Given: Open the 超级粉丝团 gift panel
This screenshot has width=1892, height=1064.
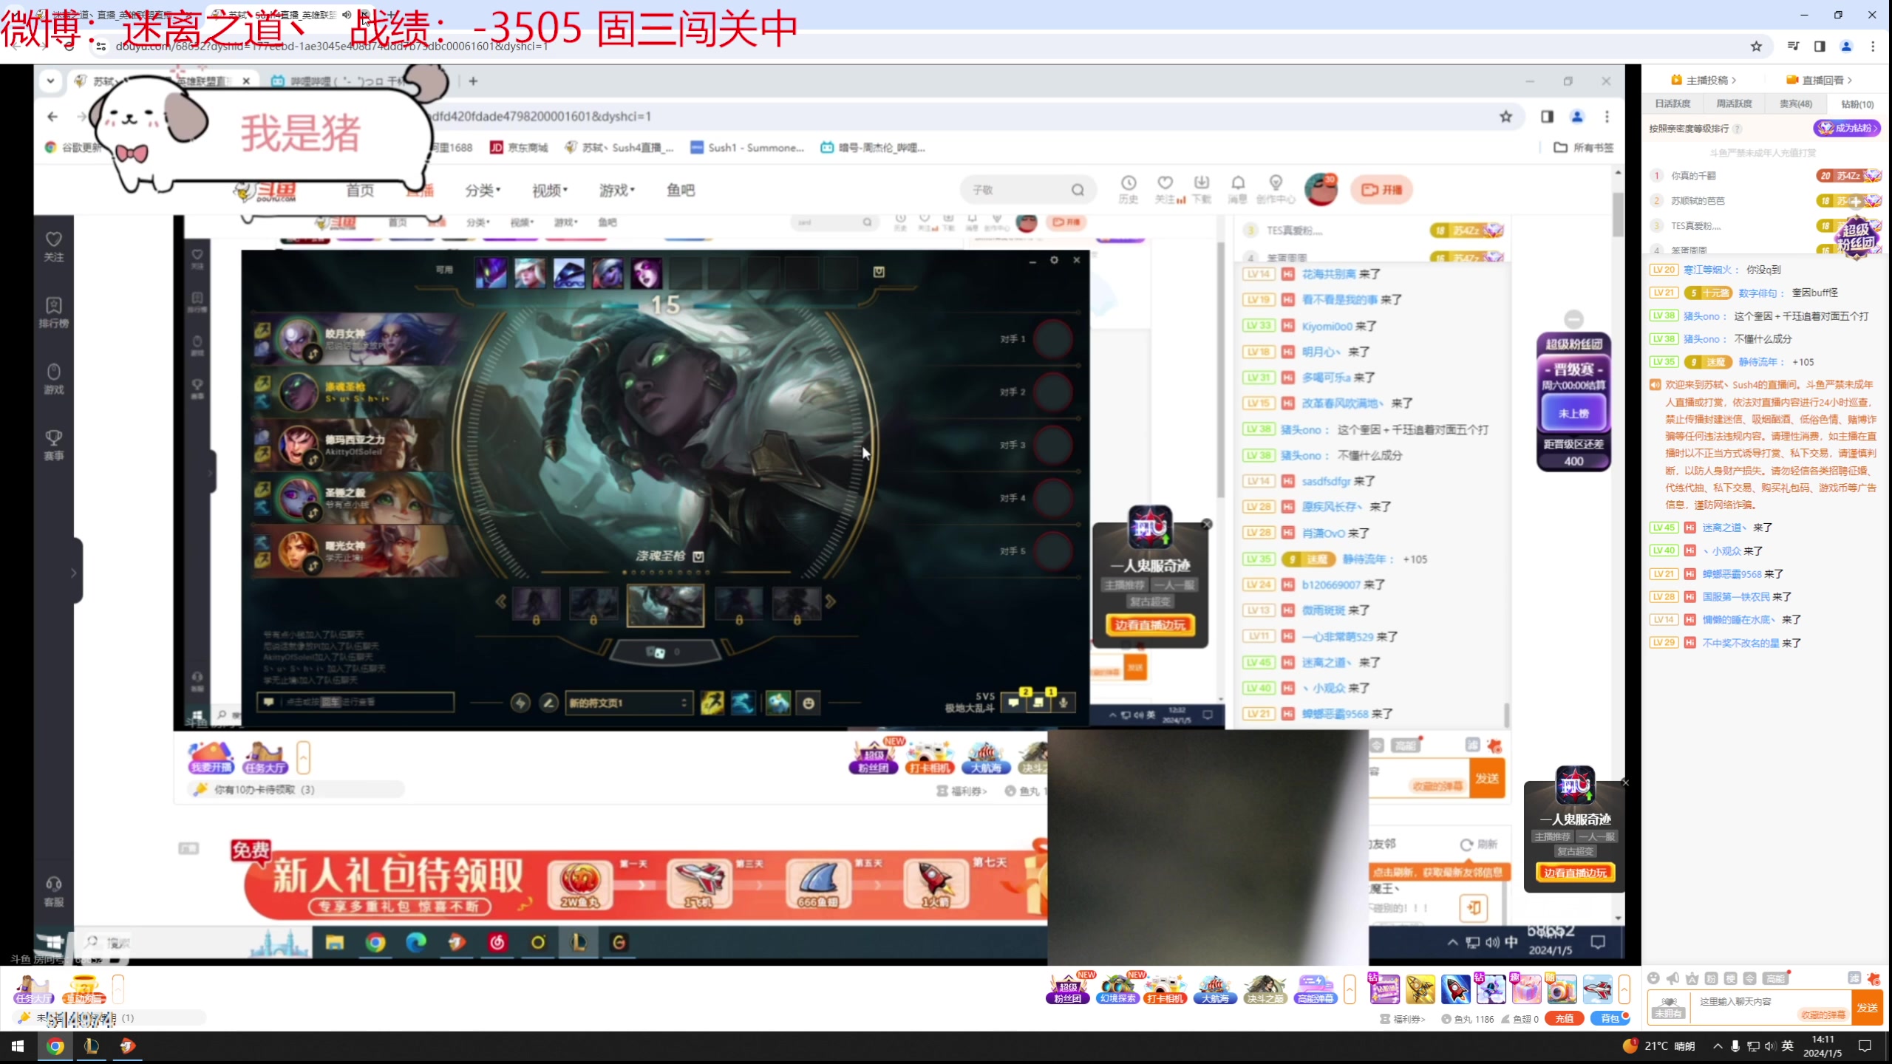Looking at the screenshot, I should (x=1066, y=989).
